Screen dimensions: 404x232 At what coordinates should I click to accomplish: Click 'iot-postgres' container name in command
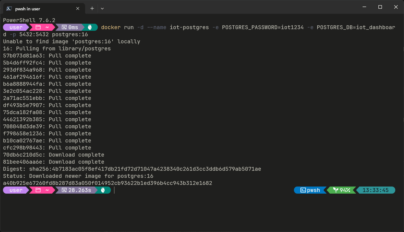point(189,27)
